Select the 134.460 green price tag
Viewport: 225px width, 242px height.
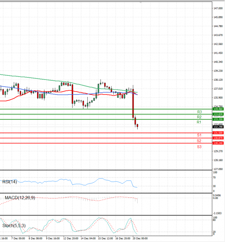[218, 109]
